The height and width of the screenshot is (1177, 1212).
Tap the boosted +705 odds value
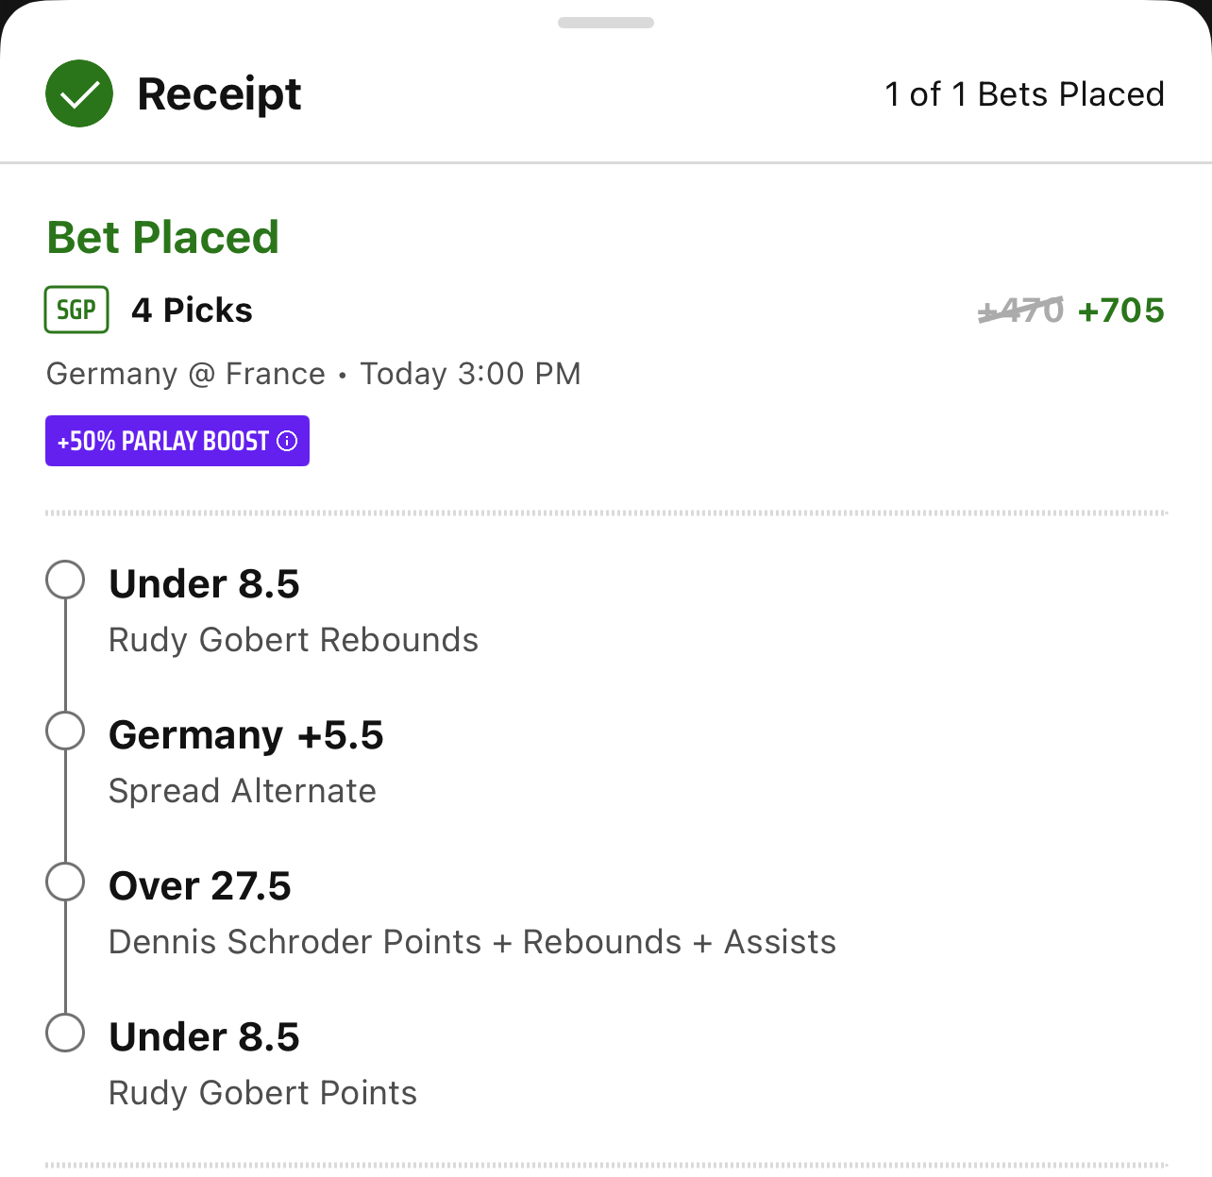point(1121,310)
